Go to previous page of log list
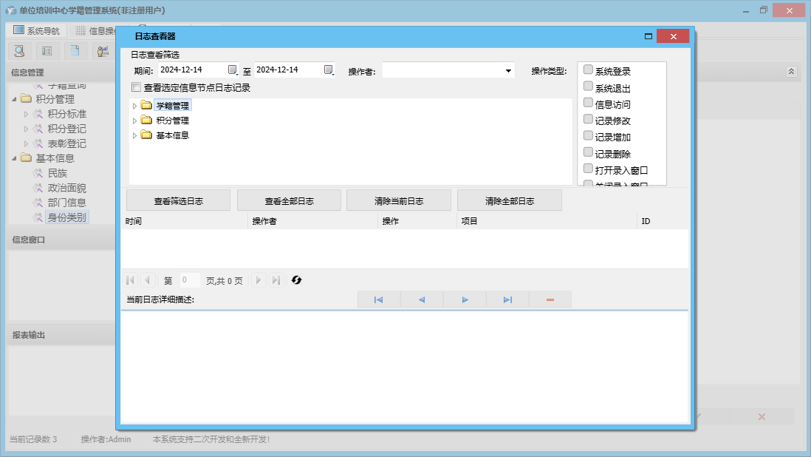Viewport: 811px width, 457px height. pyautogui.click(x=148, y=280)
